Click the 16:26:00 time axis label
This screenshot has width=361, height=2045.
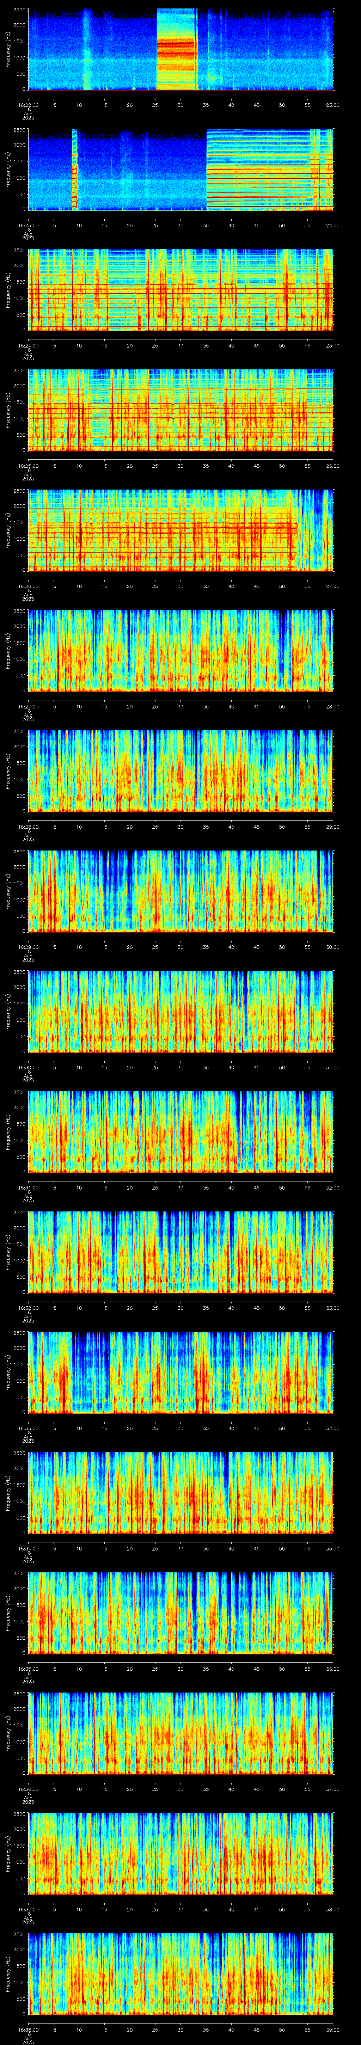(28, 586)
